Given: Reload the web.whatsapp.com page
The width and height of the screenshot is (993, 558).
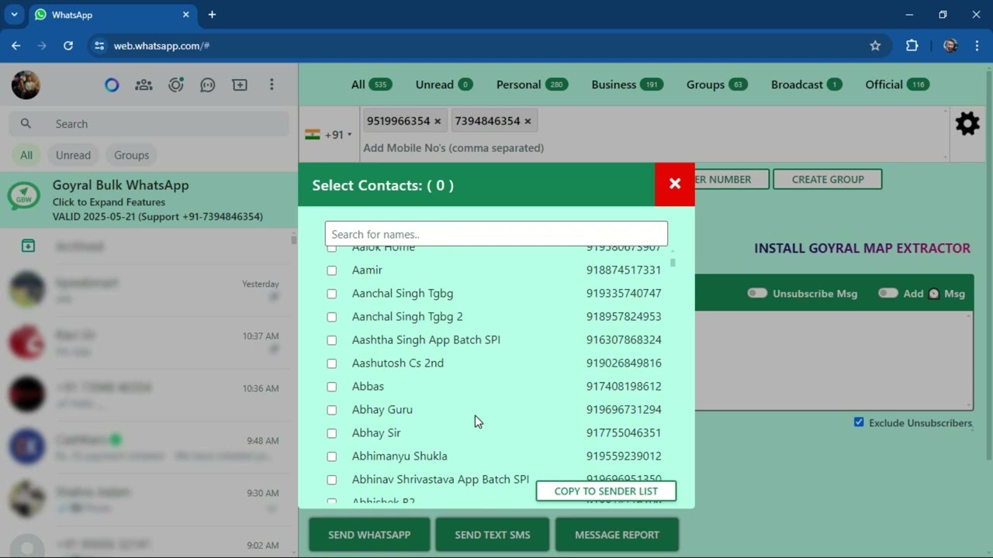Looking at the screenshot, I should click(x=68, y=46).
